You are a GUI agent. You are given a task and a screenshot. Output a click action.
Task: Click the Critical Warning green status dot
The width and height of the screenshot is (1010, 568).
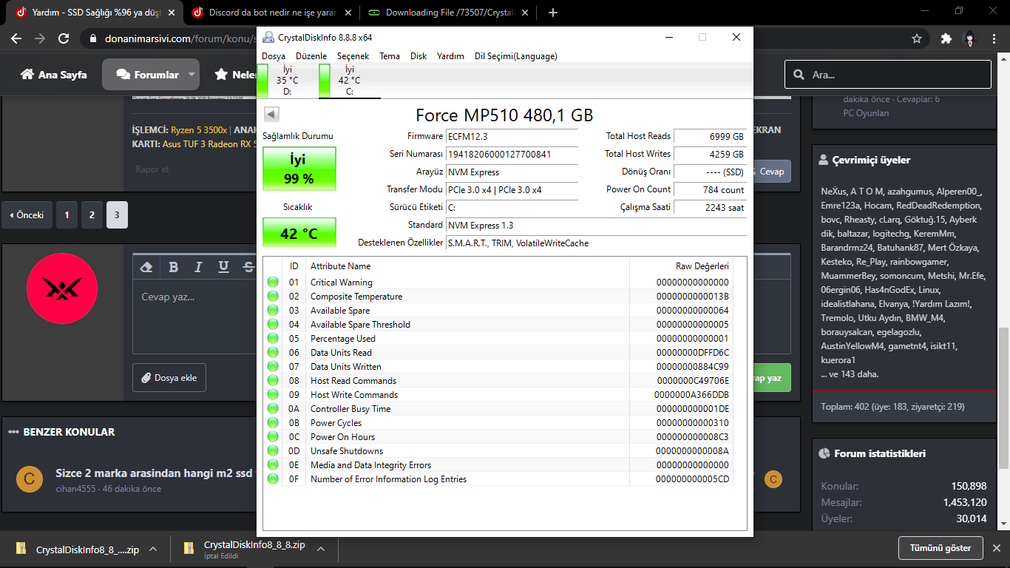pos(273,282)
